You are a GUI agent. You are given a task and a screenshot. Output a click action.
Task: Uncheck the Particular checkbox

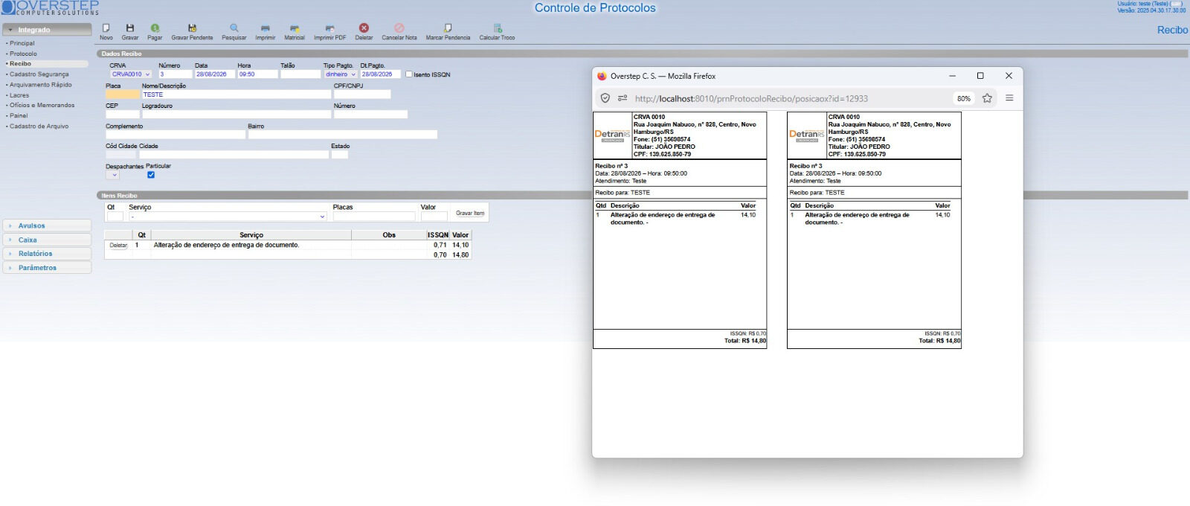coord(151,175)
